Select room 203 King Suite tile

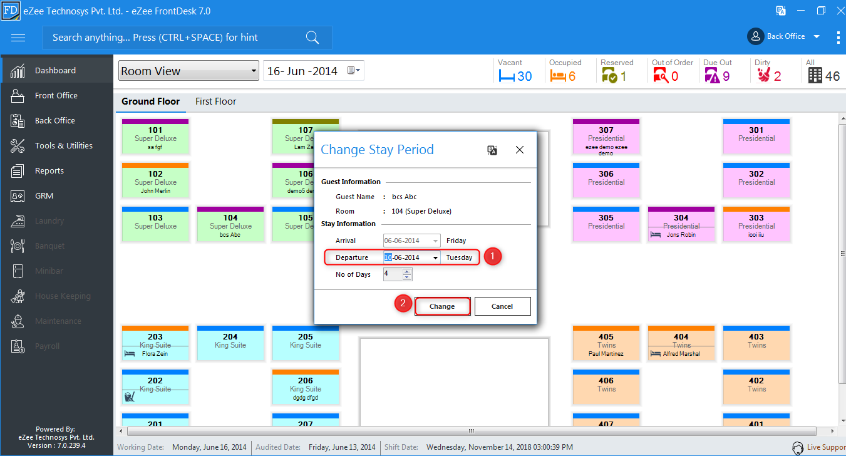155,345
